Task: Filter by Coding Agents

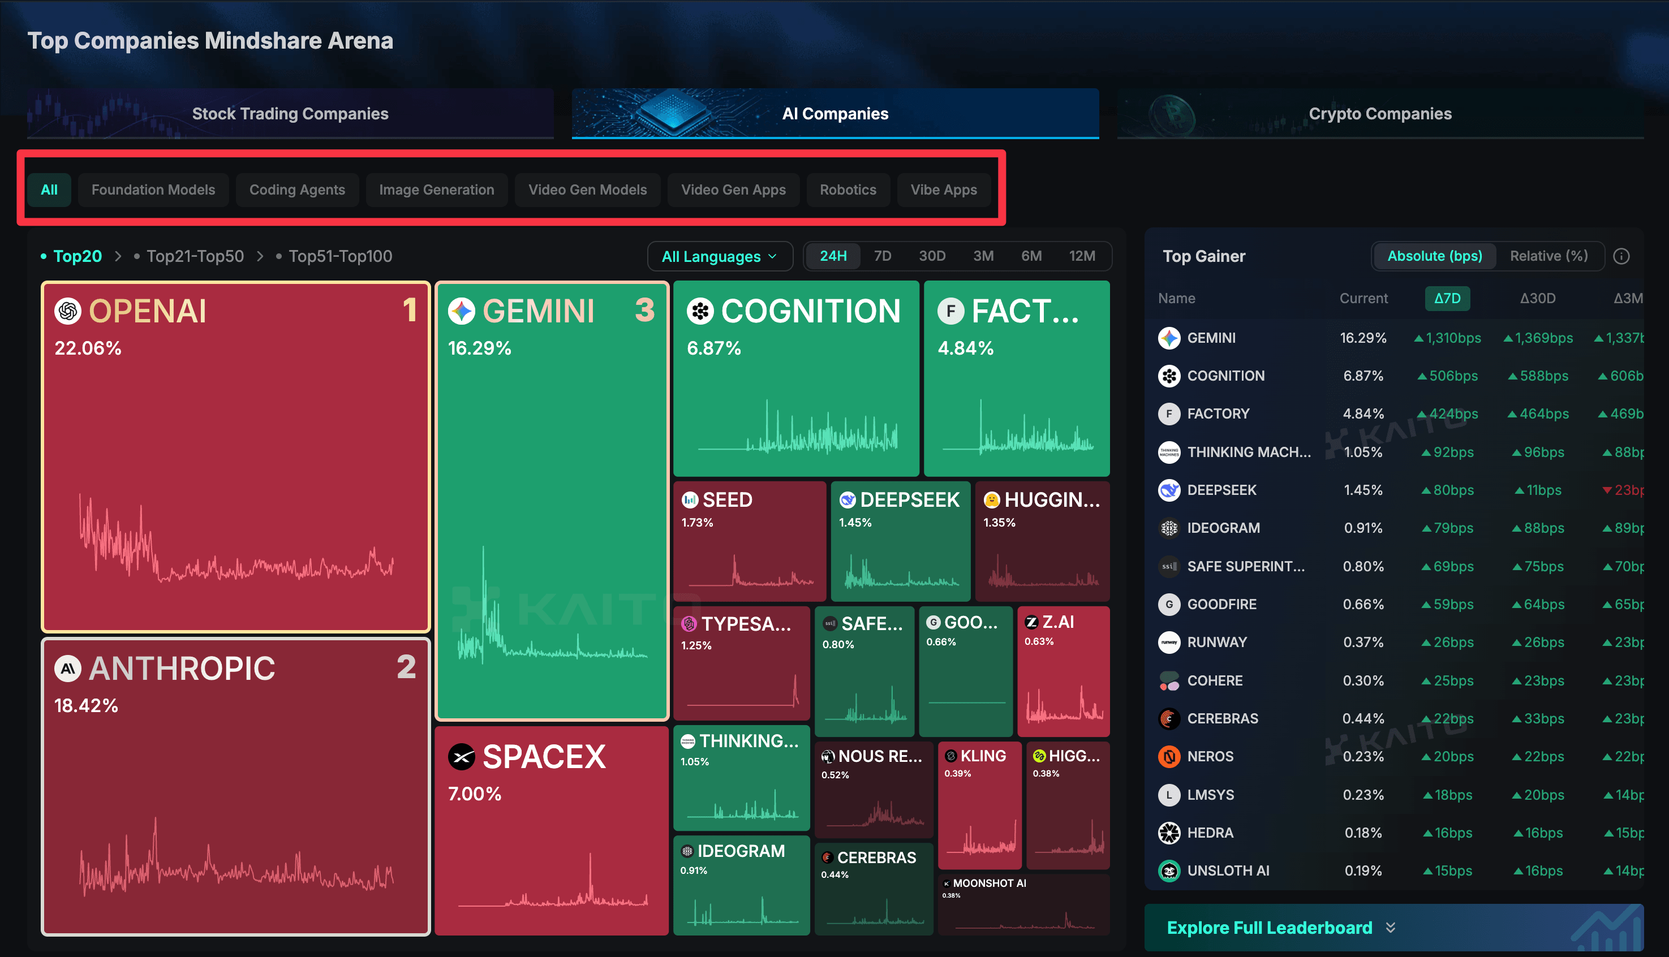Action: coord(297,190)
